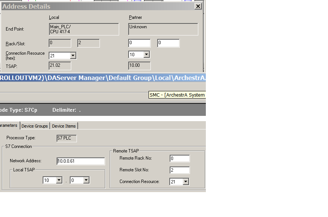Image resolution: width=328 pixels, height=217 pixels.
Task: Click the Processor Type S7 PLC field
Action: tap(66, 139)
